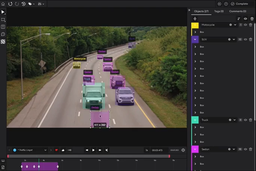Play the video

94,150
